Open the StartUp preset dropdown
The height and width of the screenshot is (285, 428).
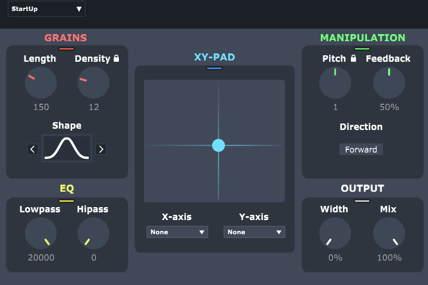point(46,9)
